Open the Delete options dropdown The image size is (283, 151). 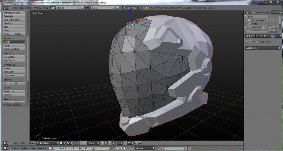click(x=14, y=42)
